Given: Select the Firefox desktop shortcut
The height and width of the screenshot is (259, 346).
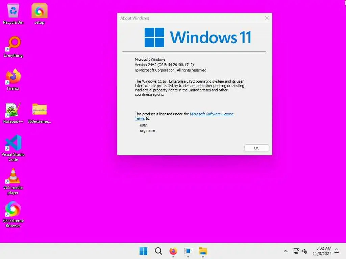Looking at the screenshot, I should click(x=13, y=80).
